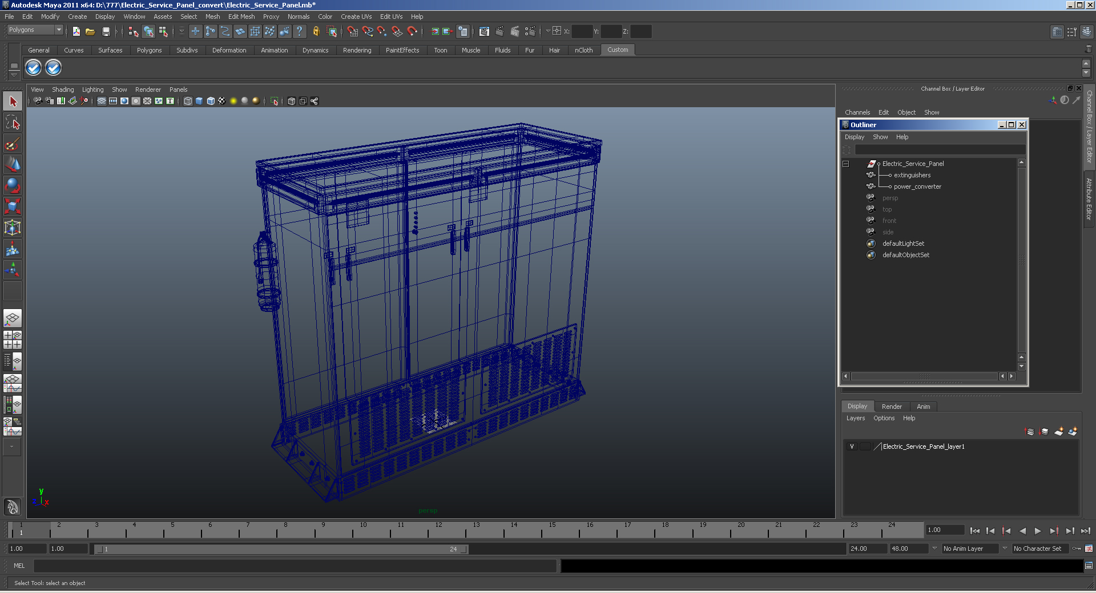Screen dimensions: 1096x593
Task: Open the Outliner Display menu
Action: pyautogui.click(x=855, y=137)
